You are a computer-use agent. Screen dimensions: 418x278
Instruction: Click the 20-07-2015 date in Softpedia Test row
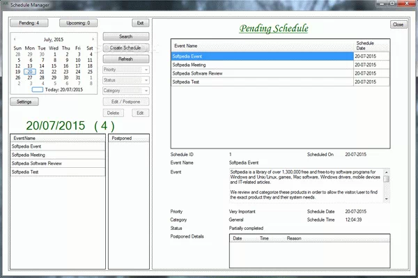point(371,82)
